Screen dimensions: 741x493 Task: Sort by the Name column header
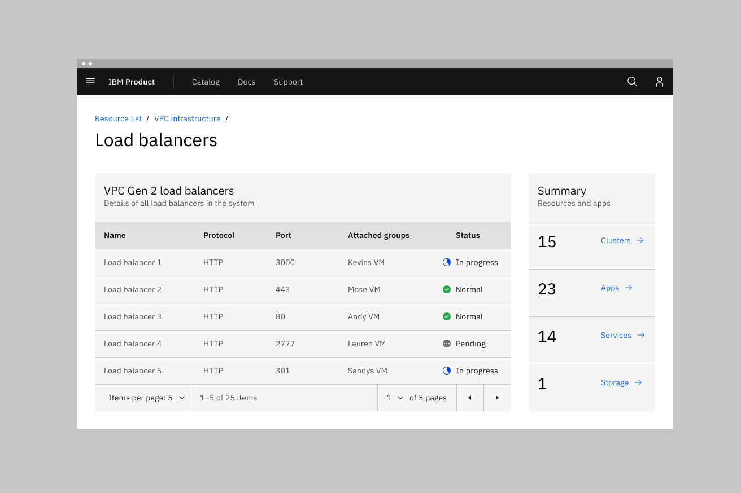pyautogui.click(x=115, y=235)
